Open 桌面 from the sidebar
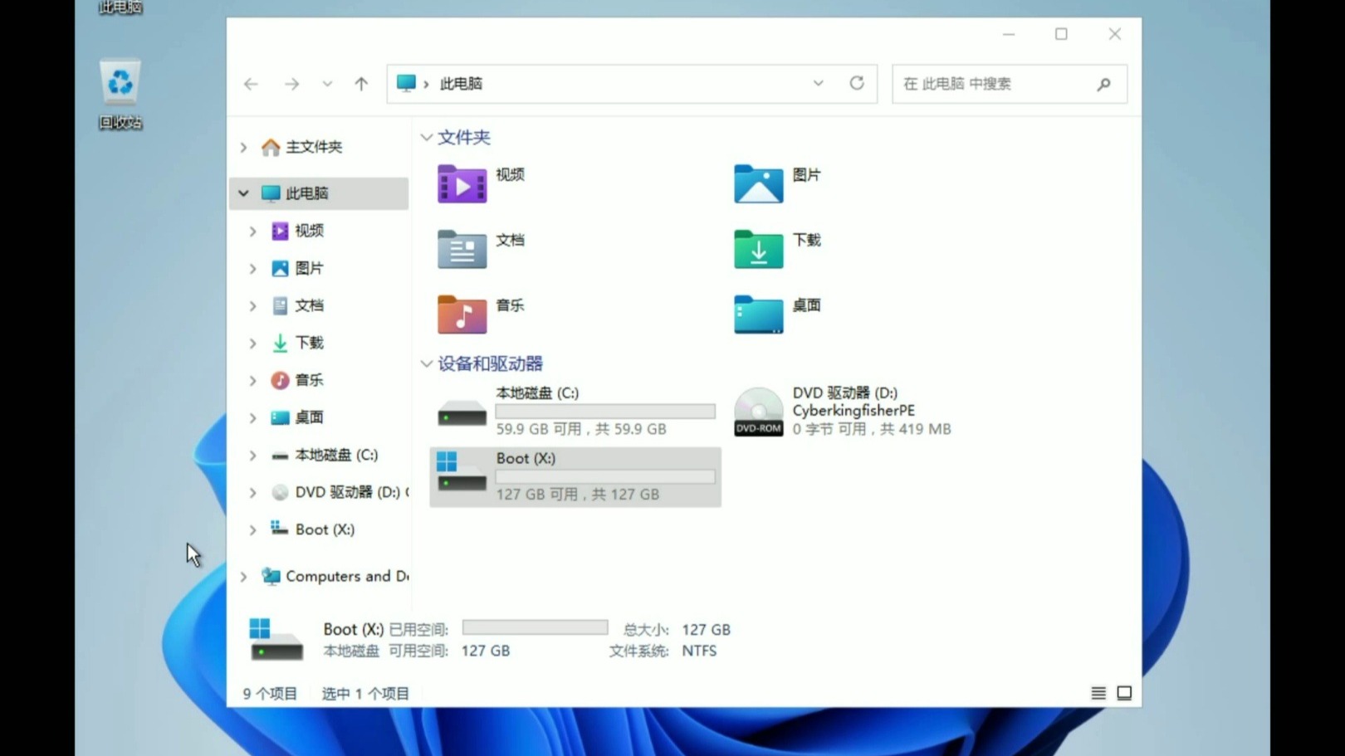Screen dimensions: 1345x756 pos(298,417)
